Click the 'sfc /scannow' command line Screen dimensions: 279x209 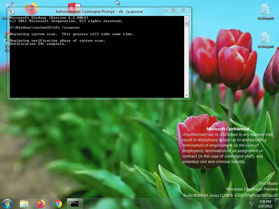pyautogui.click(x=44, y=27)
